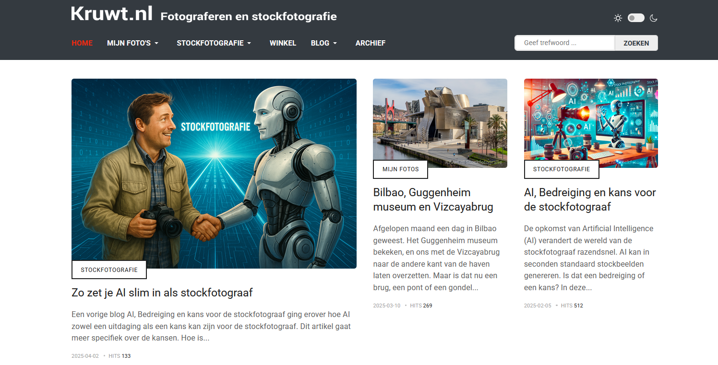718x365 pixels.
Task: Open the AI robot desk thumbnail image
Action: pyautogui.click(x=591, y=123)
